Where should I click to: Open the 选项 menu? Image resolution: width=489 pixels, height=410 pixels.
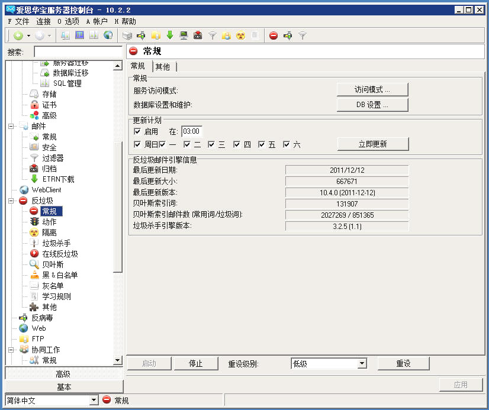coord(68,21)
